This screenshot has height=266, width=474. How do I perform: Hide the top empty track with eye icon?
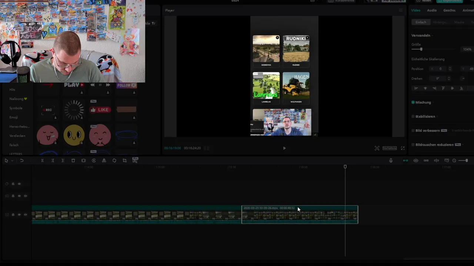click(19, 184)
